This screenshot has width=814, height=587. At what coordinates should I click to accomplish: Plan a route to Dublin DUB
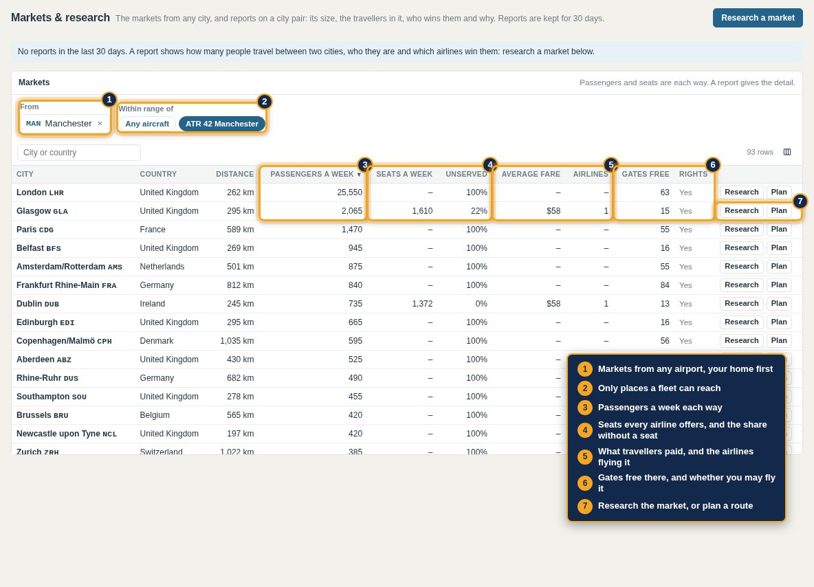(779, 304)
